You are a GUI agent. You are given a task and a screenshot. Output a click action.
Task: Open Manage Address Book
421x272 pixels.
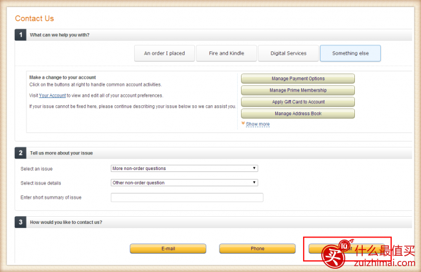click(298, 114)
